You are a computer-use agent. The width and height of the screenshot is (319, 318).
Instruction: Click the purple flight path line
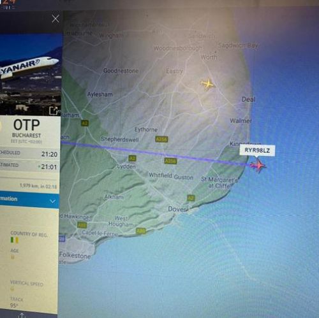[x=155, y=152]
